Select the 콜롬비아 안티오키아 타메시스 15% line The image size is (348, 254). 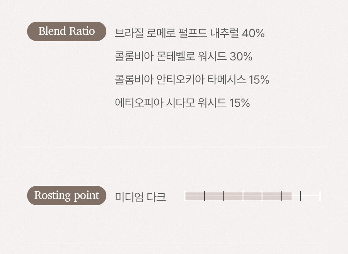[x=192, y=80]
